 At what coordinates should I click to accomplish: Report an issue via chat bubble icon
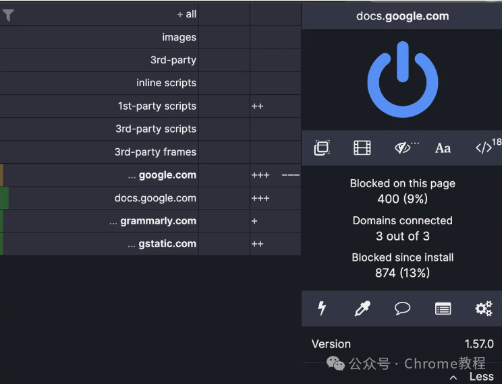pos(402,309)
